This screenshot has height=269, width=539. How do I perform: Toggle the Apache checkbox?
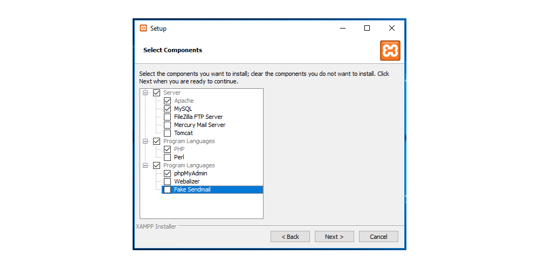[x=168, y=101]
